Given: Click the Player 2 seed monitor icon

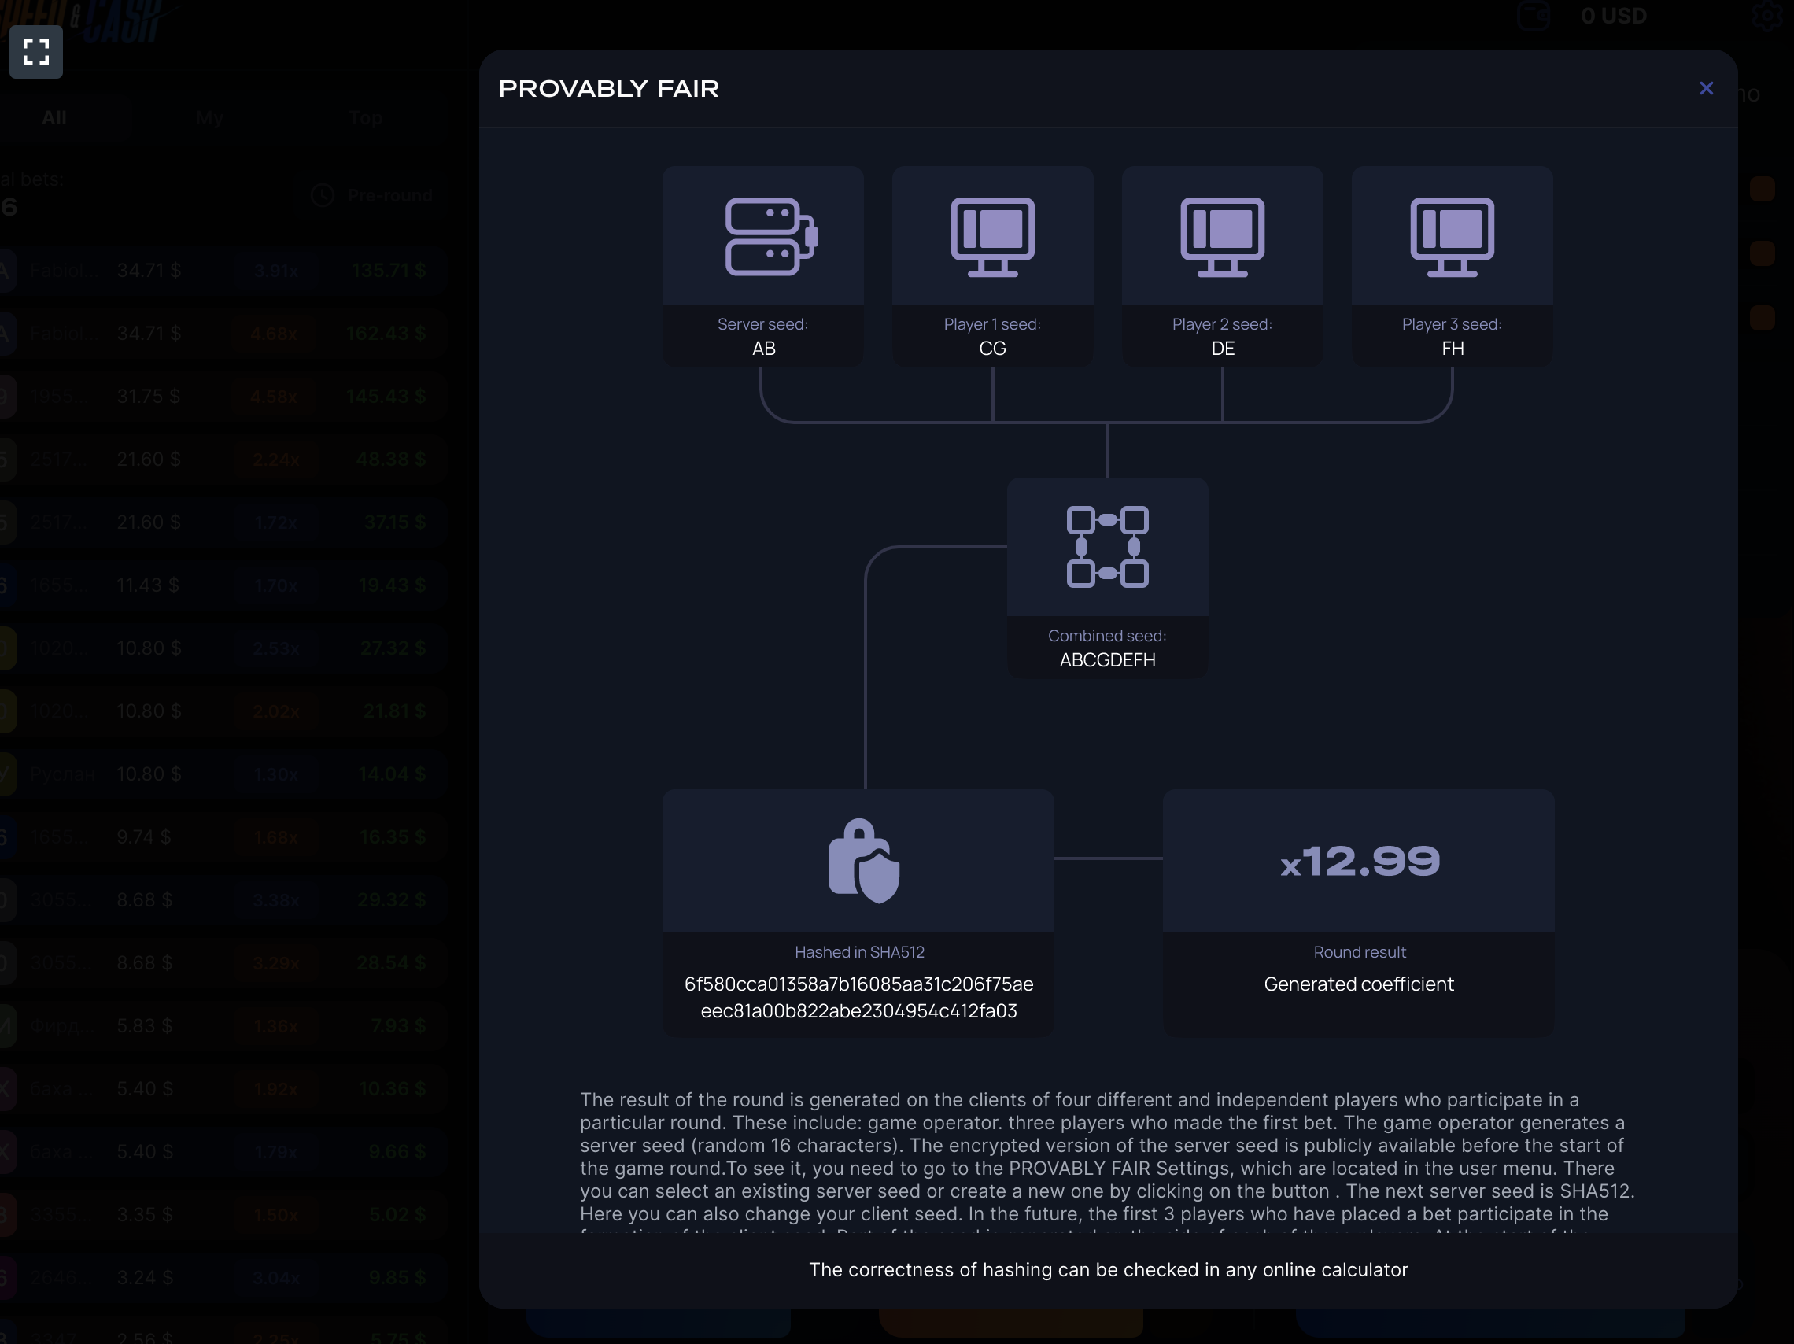Looking at the screenshot, I should (x=1221, y=237).
